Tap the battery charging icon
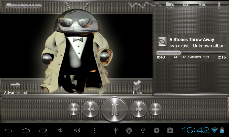 tap(222, 130)
